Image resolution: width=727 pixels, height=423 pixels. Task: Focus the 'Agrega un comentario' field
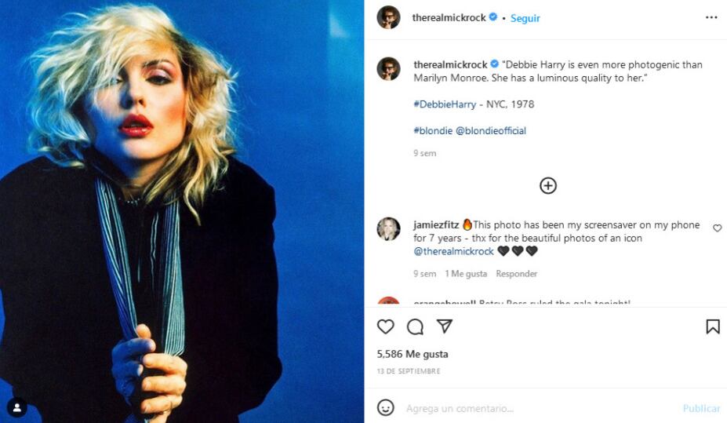pyautogui.click(x=533, y=408)
